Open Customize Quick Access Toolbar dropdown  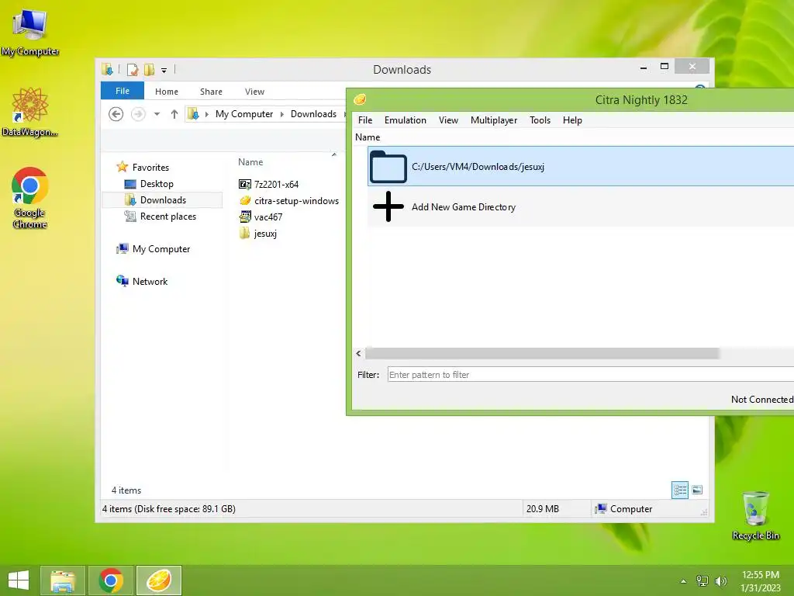164,70
